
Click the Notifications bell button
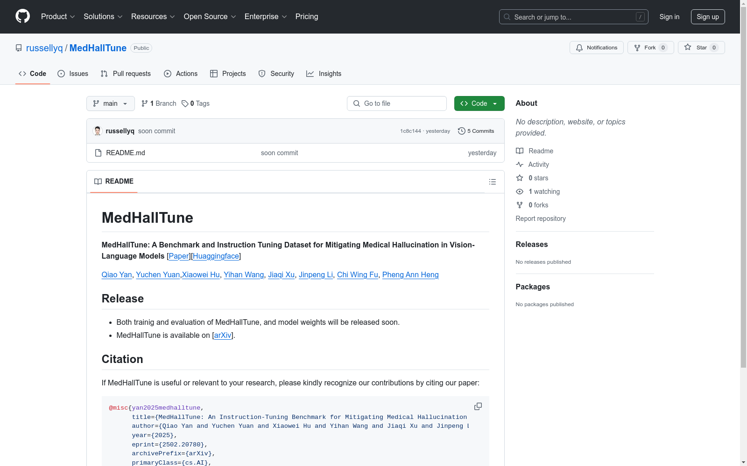click(x=597, y=48)
